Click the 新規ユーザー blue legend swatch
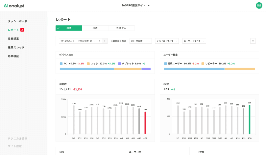The width and height of the screenshot is (266, 155). point(165,64)
